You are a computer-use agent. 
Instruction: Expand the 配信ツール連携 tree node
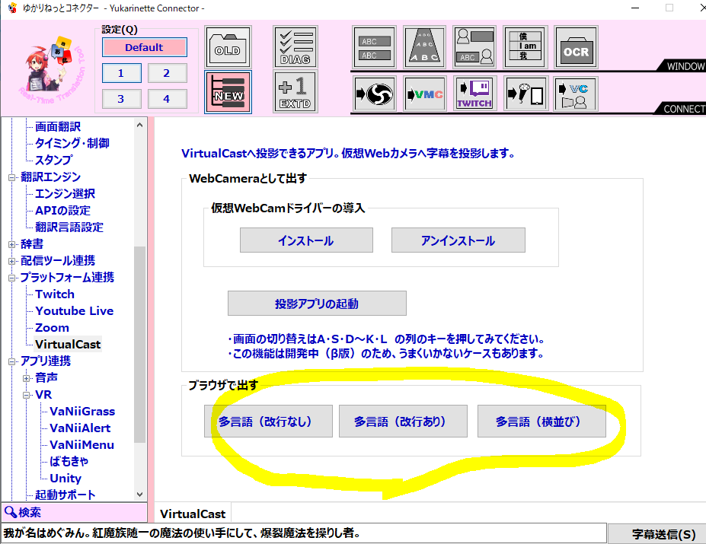coord(11,261)
